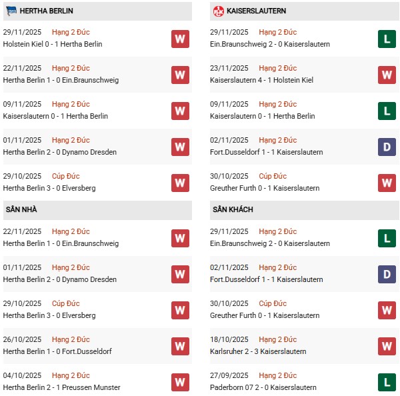Click W badge for Hertha Berlin 2 - 1 Preussen Munster

click(x=180, y=382)
